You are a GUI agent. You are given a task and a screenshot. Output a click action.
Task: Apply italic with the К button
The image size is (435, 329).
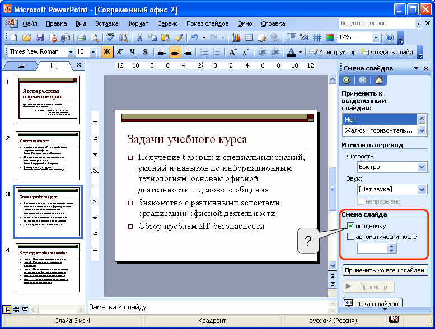click(120, 52)
